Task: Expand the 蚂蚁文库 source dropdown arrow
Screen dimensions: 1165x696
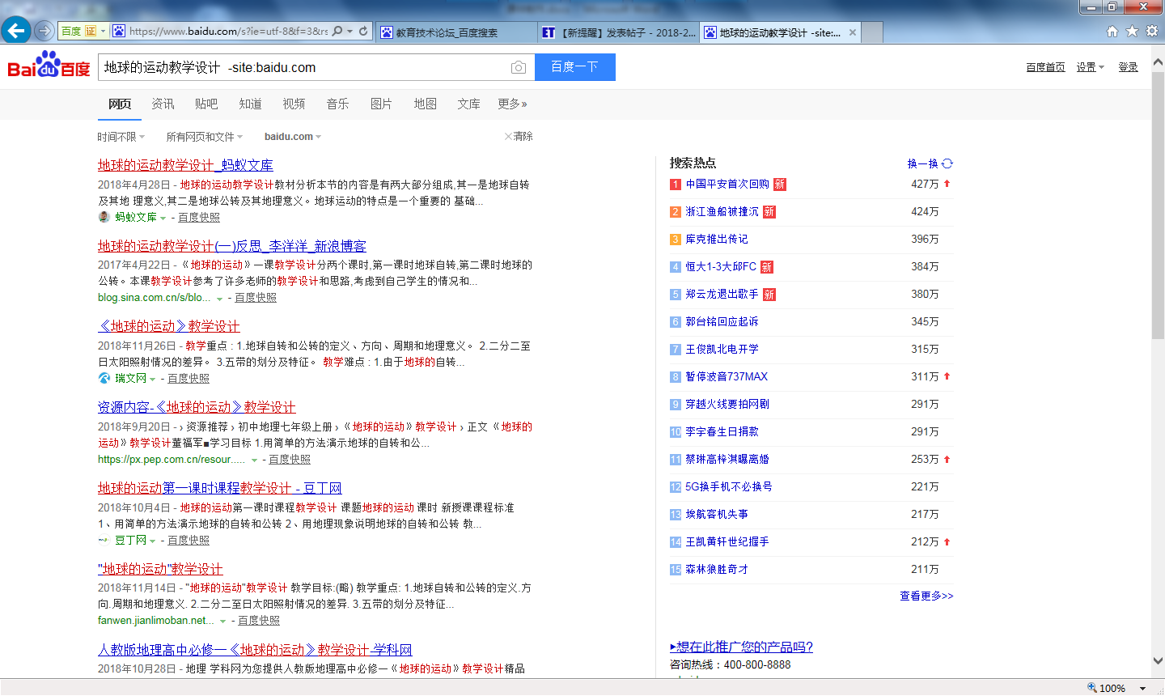Action: tap(163, 219)
